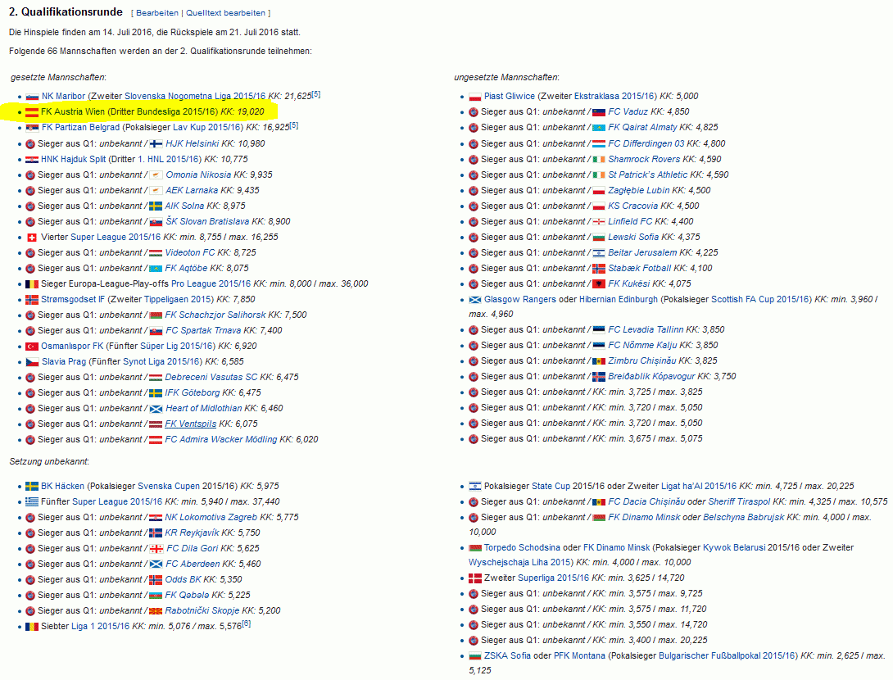Click the Quelltext bearbeiten link
The image size is (893, 680).
(225, 13)
